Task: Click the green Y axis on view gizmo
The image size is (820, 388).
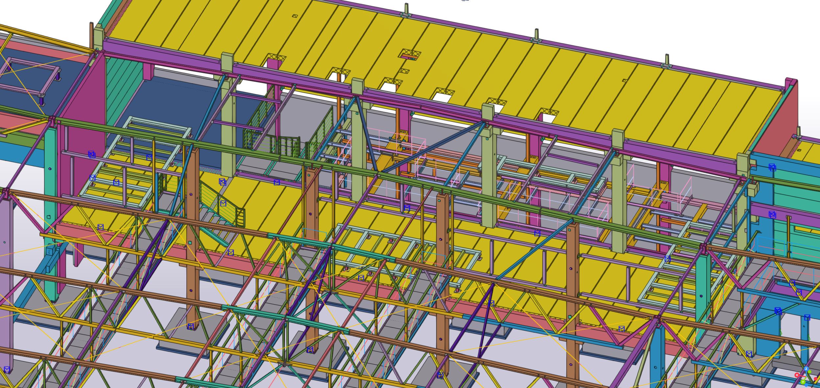Action: click(803, 382)
